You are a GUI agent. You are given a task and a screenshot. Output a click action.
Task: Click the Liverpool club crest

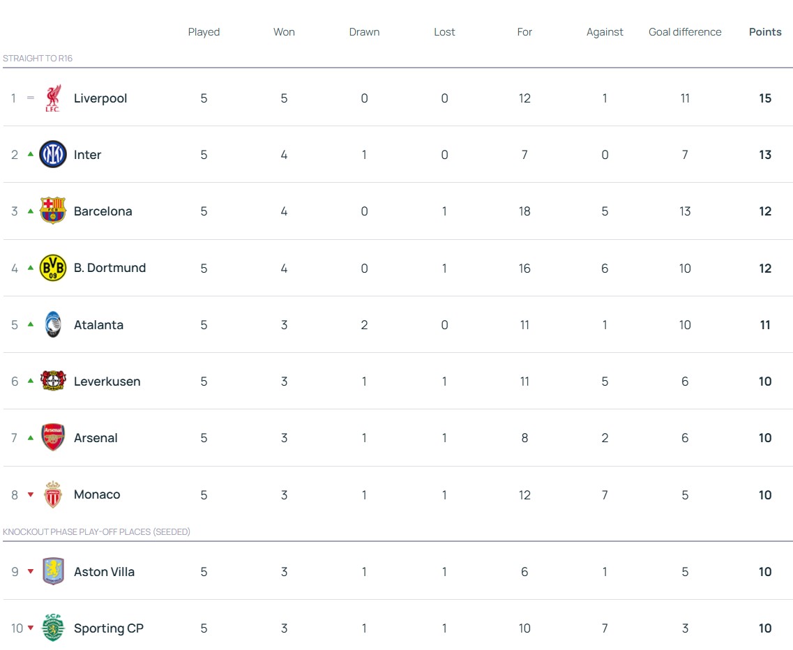pos(53,98)
